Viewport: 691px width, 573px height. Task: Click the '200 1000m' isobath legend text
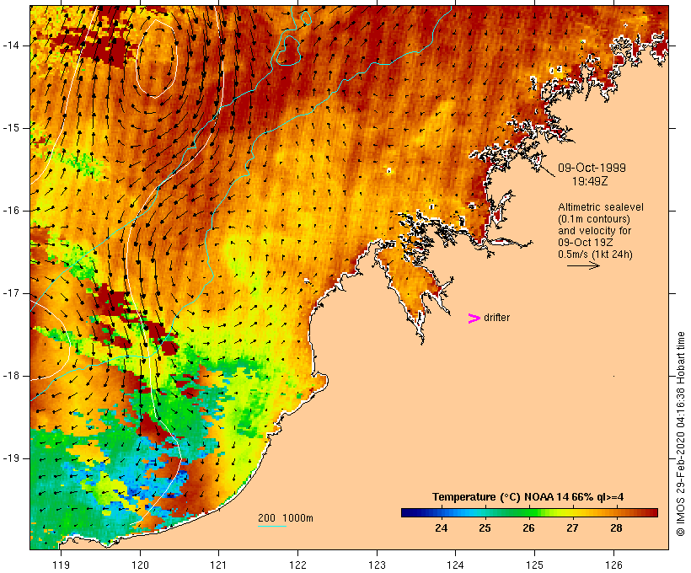285,518
